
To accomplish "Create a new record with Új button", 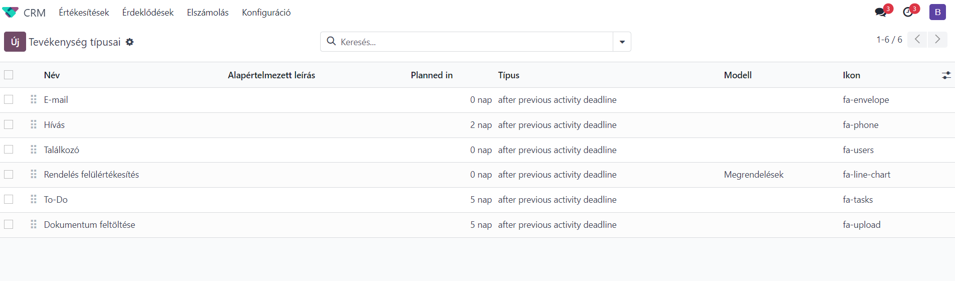I will pyautogui.click(x=15, y=42).
